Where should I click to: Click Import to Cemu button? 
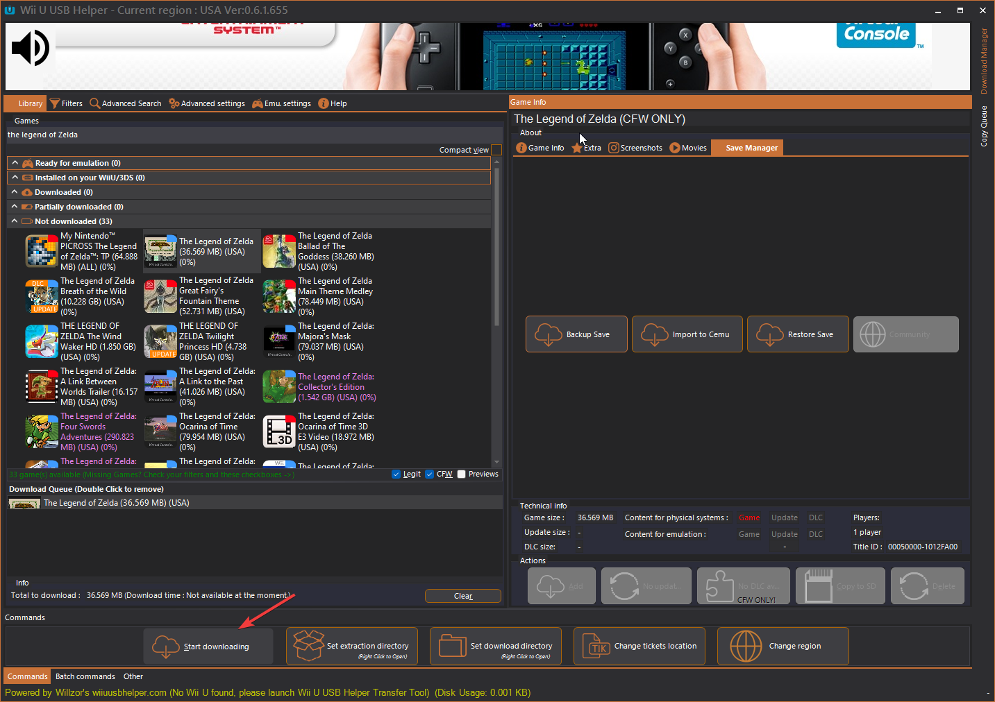(687, 334)
